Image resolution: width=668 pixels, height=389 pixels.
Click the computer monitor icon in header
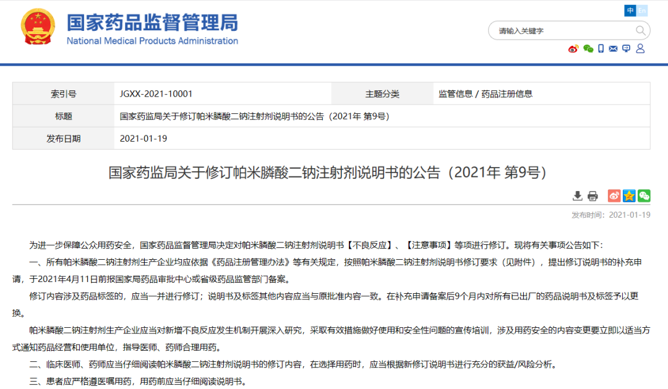[x=627, y=49]
